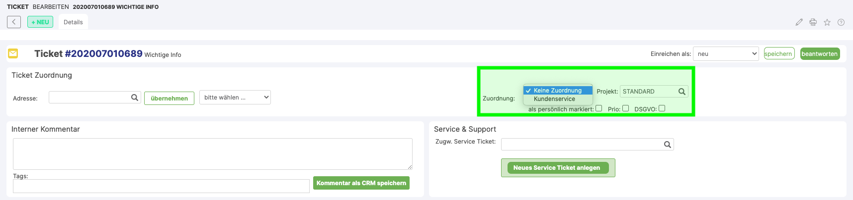Tick the DSGVO checkbox
The image size is (853, 200).
click(x=662, y=108)
